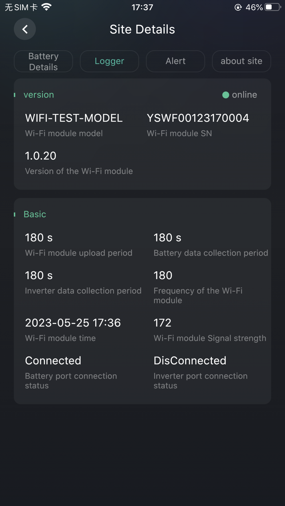Tap the battery icon in status bar
Viewport: 285px width, 506px height.
[x=272, y=7]
